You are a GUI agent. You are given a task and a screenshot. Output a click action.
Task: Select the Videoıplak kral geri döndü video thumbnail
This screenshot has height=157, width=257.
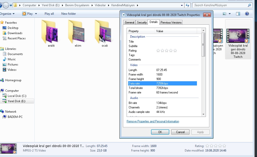click(238, 36)
